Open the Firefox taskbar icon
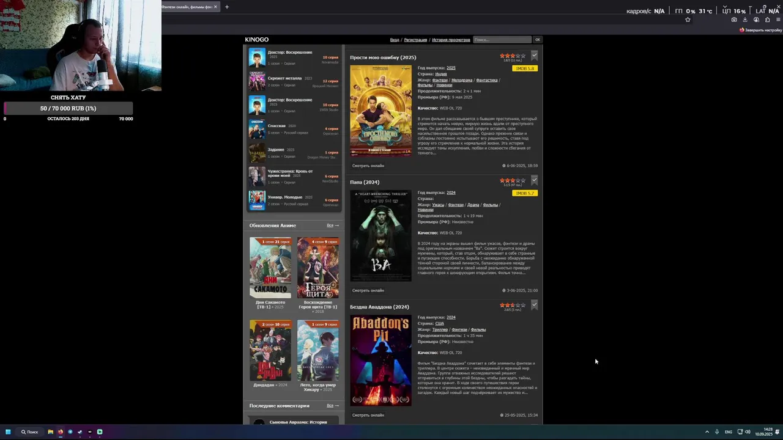The image size is (783, 440). [x=60, y=431]
